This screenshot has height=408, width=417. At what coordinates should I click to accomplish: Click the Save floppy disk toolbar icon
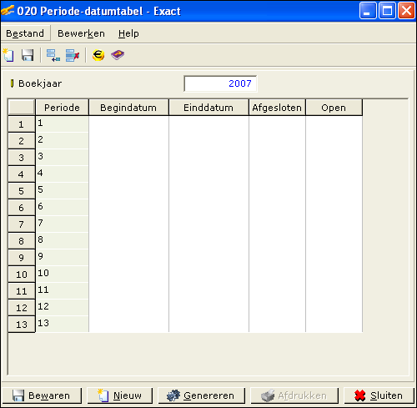(28, 55)
